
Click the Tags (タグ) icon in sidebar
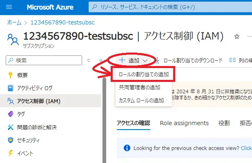pos(11,114)
